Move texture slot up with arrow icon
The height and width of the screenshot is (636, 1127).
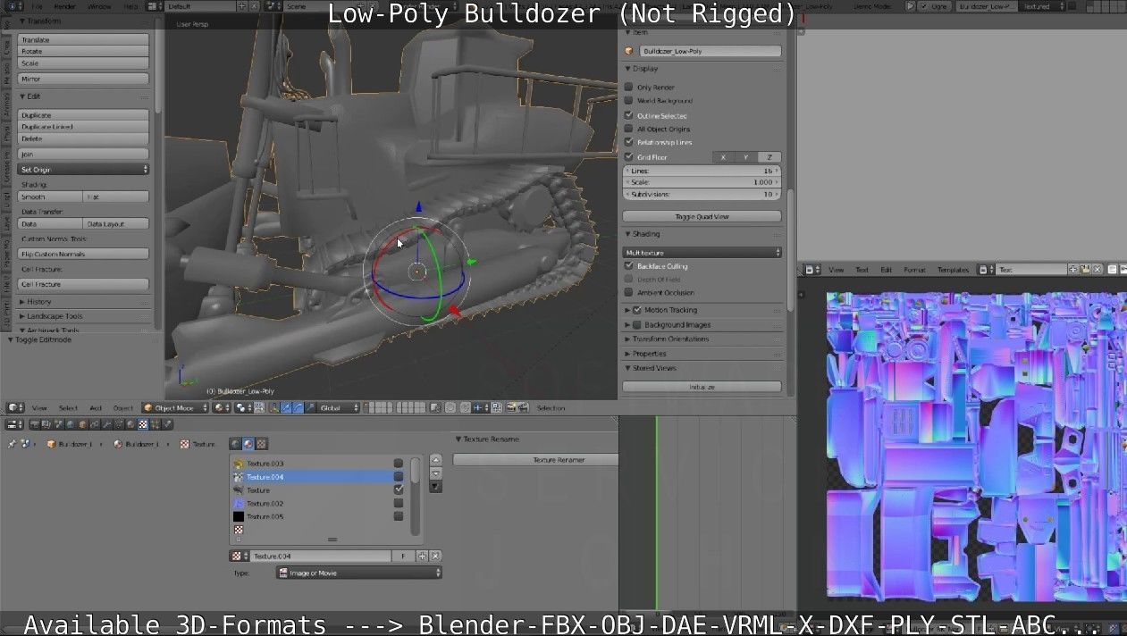click(x=435, y=460)
